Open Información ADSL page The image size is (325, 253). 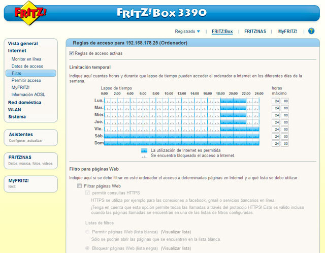(x=28, y=94)
